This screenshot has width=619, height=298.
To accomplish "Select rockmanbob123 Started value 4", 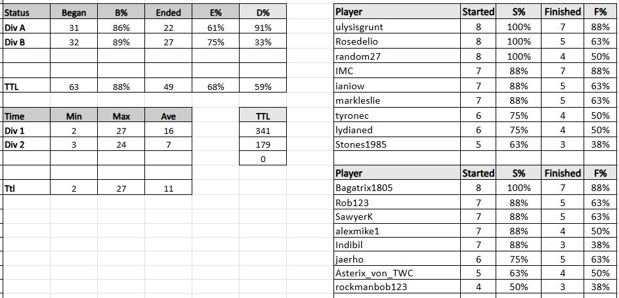I will (x=479, y=287).
